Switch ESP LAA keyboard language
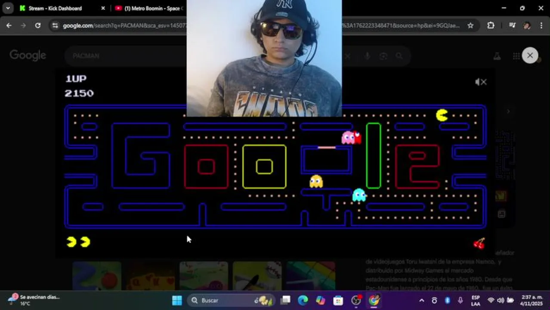The image size is (550, 310). [x=476, y=300]
